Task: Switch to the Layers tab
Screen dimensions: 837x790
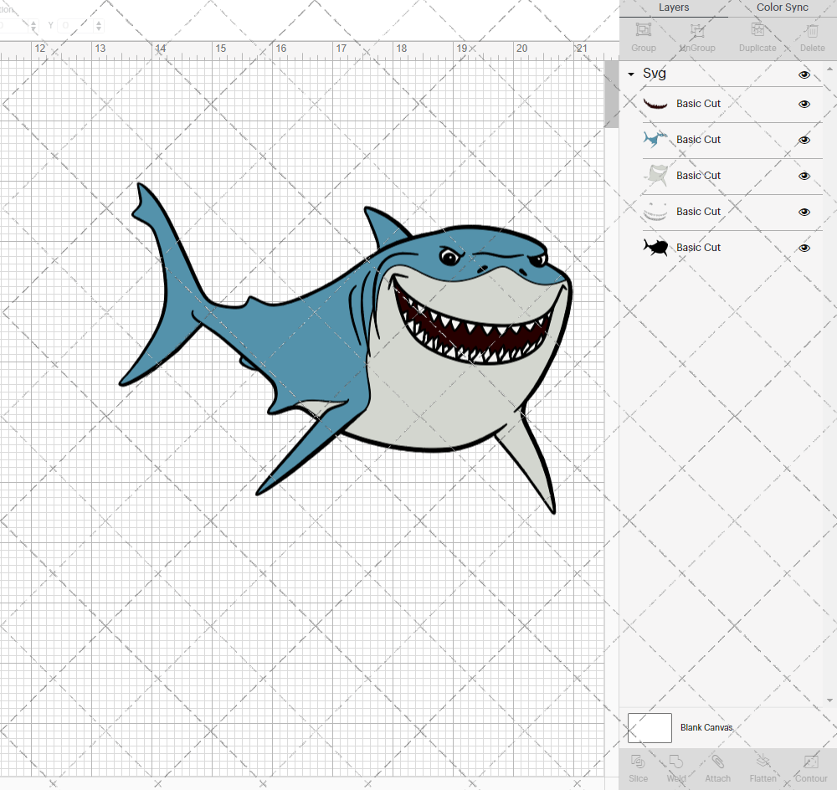Action: pos(674,8)
